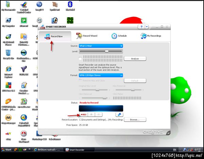
Task: Click the system tray clock
Action: point(198,150)
